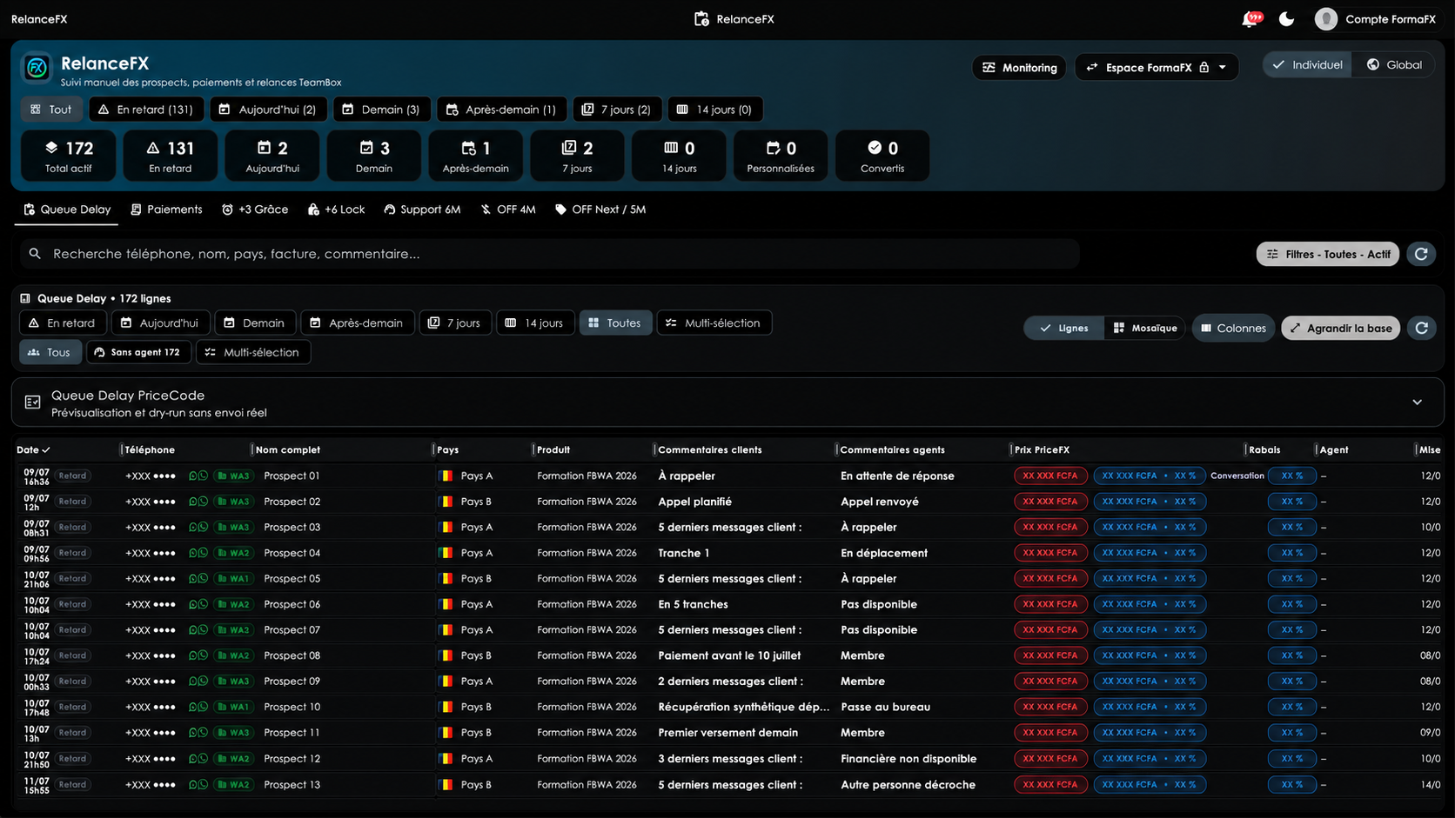Select the Tout filter chip
The height and width of the screenshot is (818, 1455).
(x=51, y=110)
